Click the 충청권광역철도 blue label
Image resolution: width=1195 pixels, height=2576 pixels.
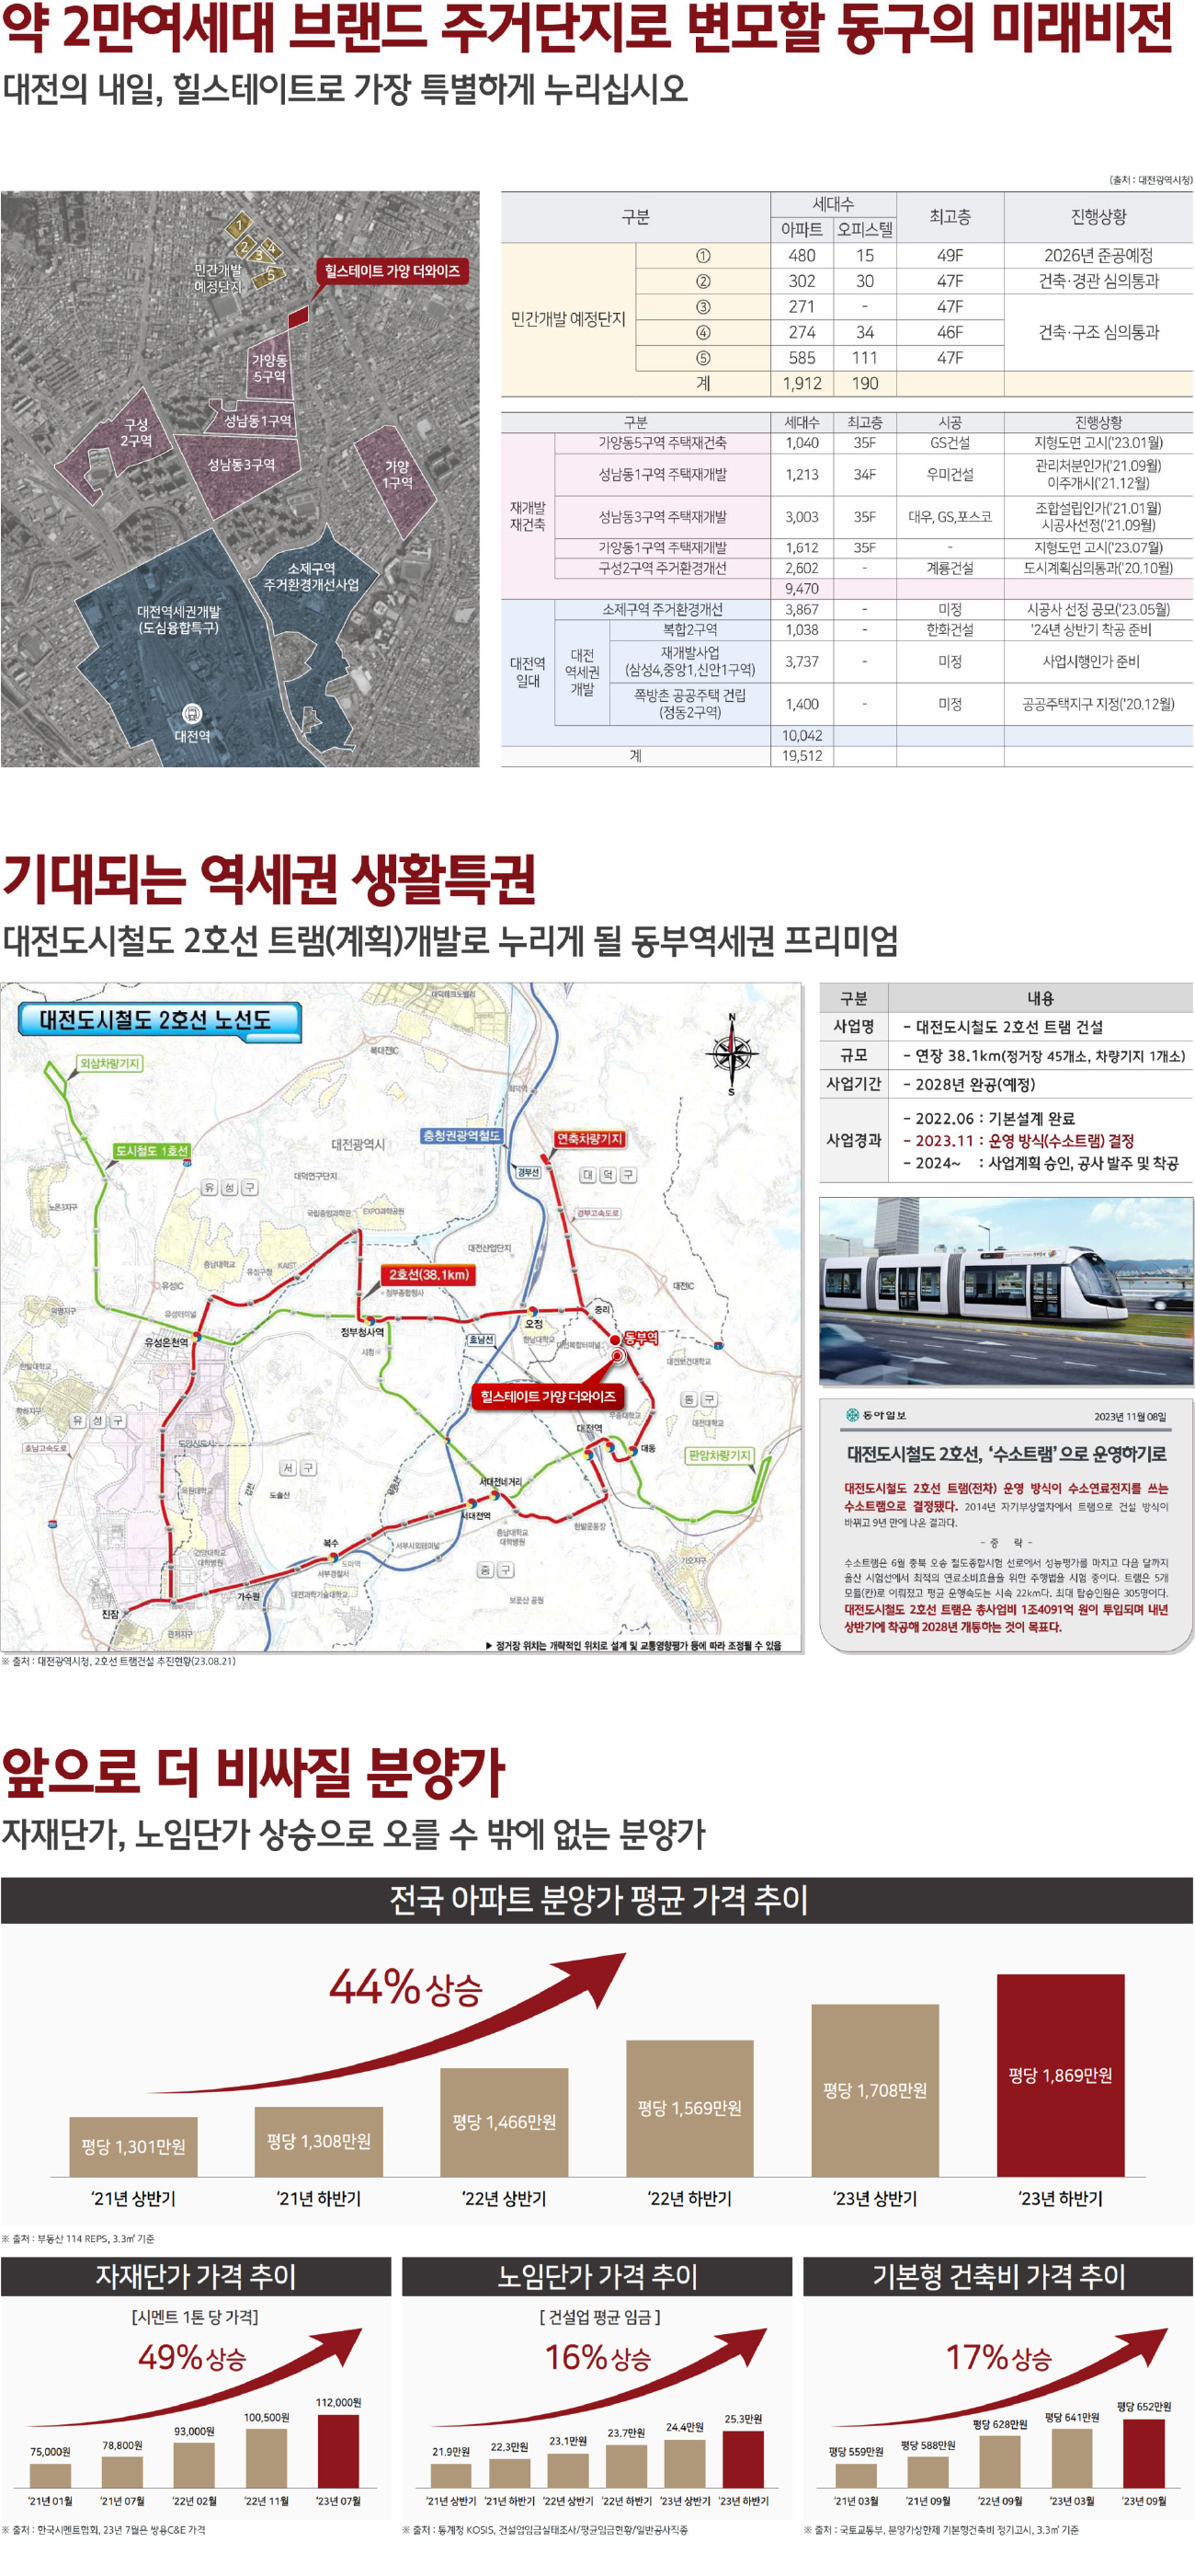461,1136
